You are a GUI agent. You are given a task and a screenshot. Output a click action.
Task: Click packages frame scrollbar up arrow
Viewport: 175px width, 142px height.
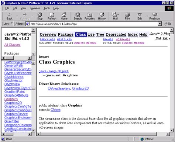point(33,30)
